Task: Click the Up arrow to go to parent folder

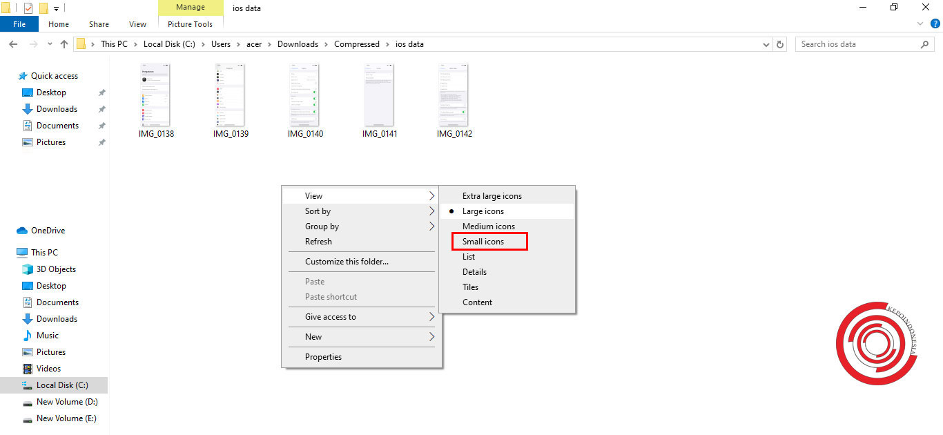Action: pos(64,43)
